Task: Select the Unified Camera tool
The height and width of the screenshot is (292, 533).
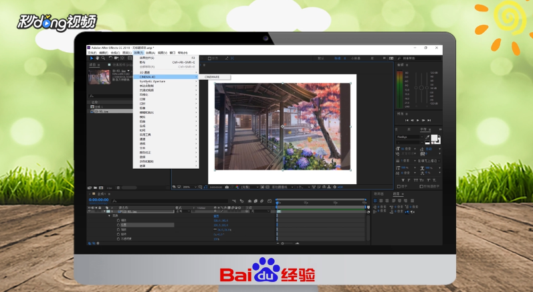Action: tap(116, 58)
